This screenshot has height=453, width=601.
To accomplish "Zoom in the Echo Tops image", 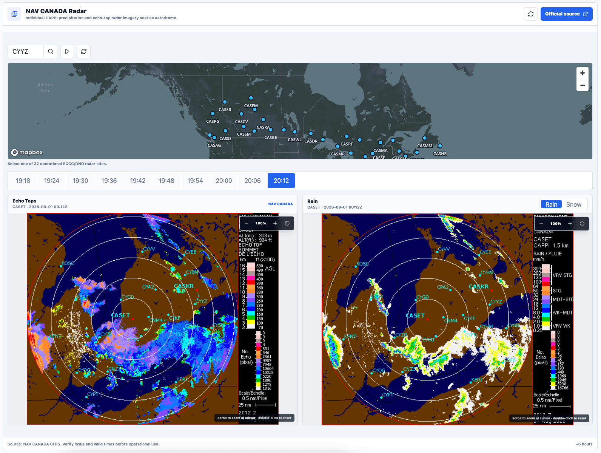I will (x=275, y=223).
